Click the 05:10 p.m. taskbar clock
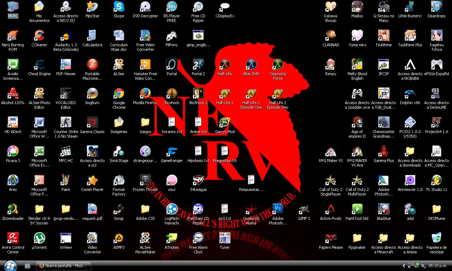The height and width of the screenshot is (271, 452). click(x=438, y=266)
